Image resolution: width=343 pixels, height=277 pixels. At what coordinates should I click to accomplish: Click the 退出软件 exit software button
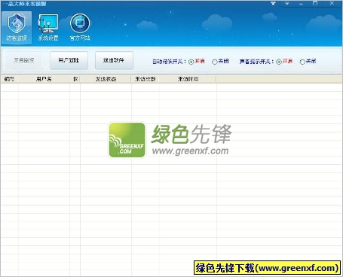pos(114,60)
